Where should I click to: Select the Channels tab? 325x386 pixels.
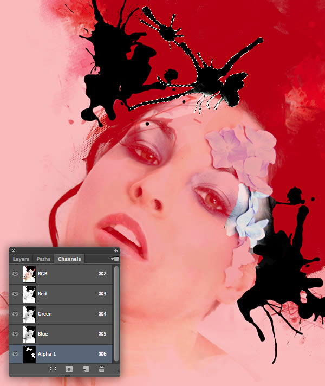69,259
